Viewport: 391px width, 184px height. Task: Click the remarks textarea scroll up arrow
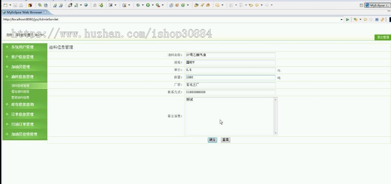(275, 100)
